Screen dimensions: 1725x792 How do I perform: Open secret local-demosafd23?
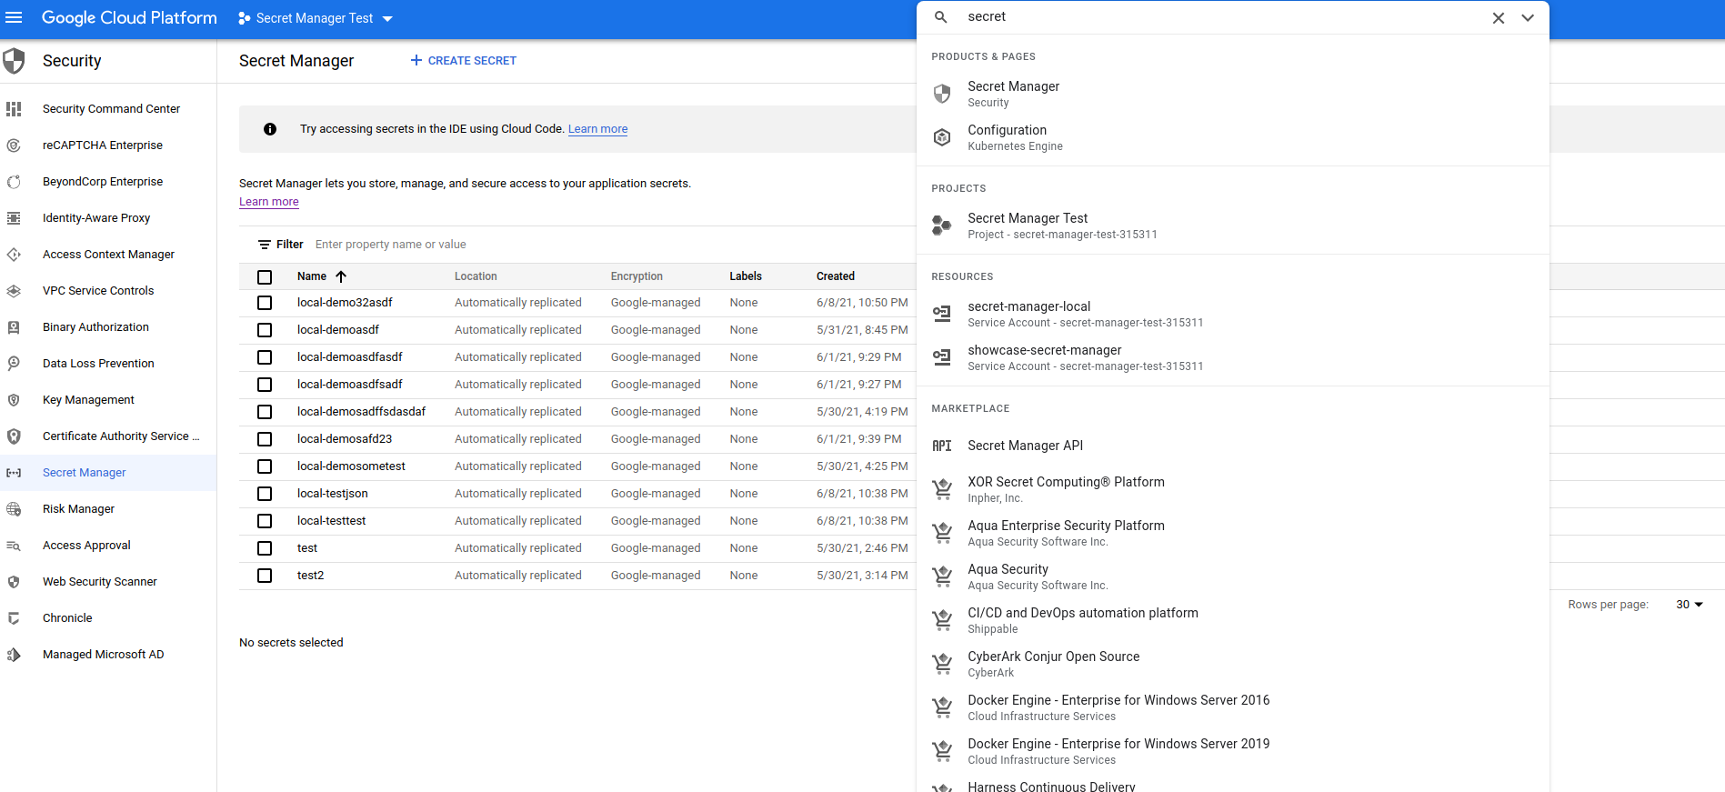[x=345, y=439]
